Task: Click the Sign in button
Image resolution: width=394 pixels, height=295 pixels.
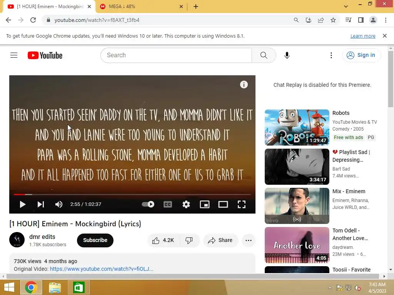Action: point(361,55)
